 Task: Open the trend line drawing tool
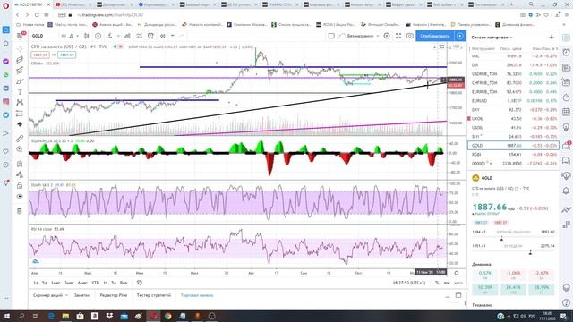tap(20, 60)
